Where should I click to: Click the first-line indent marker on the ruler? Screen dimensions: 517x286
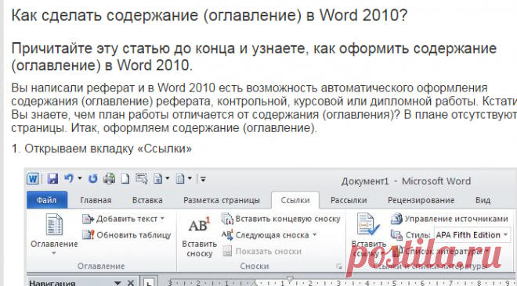290,279
